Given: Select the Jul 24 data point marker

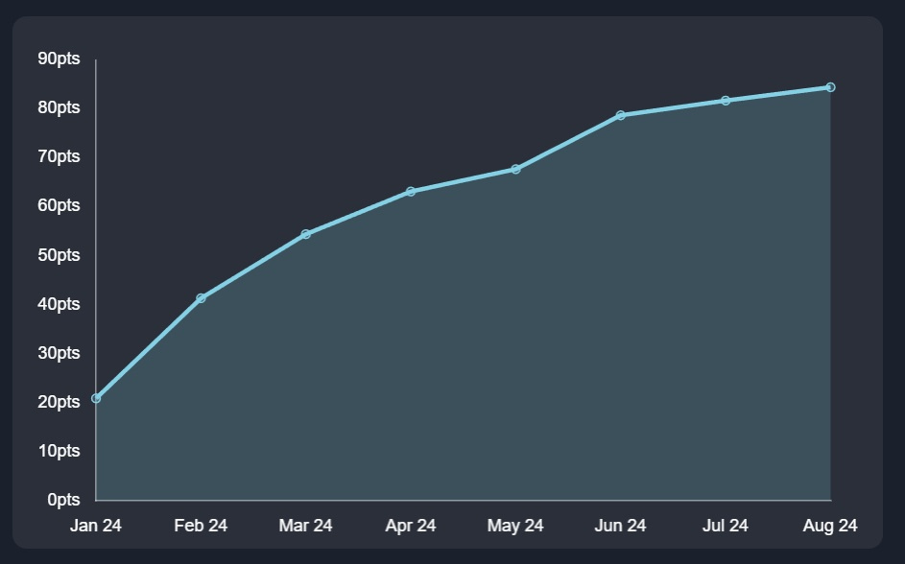Looking at the screenshot, I should pyautogui.click(x=726, y=101).
